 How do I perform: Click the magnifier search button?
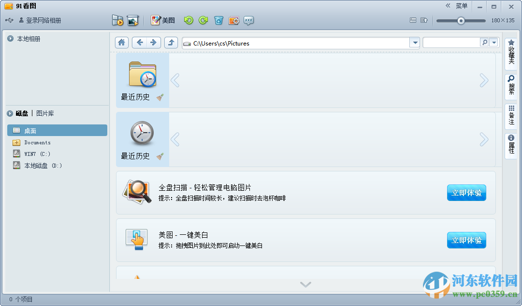[485, 42]
